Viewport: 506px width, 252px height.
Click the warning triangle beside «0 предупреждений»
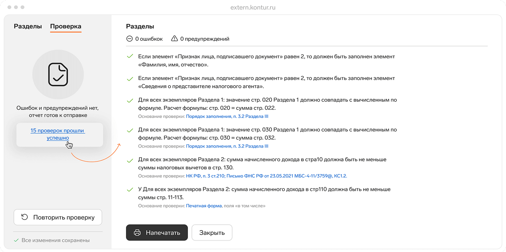point(174,38)
